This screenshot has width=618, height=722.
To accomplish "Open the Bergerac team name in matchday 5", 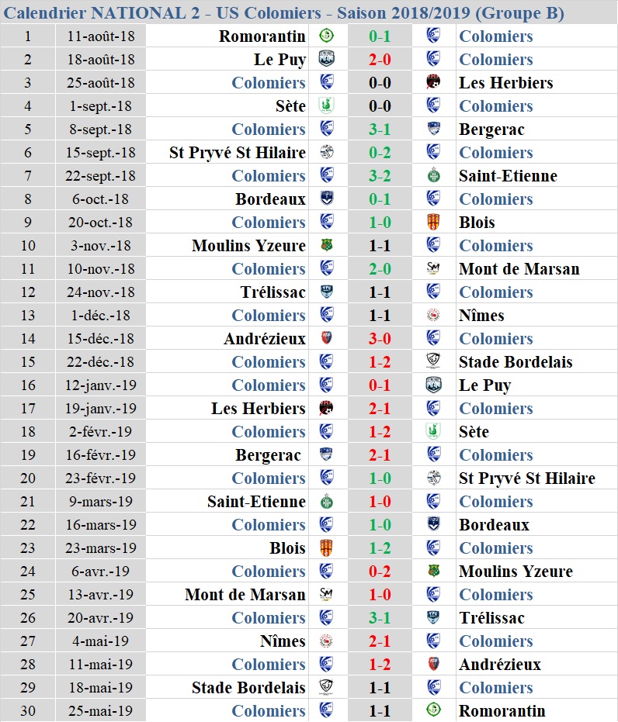I will 491,130.
